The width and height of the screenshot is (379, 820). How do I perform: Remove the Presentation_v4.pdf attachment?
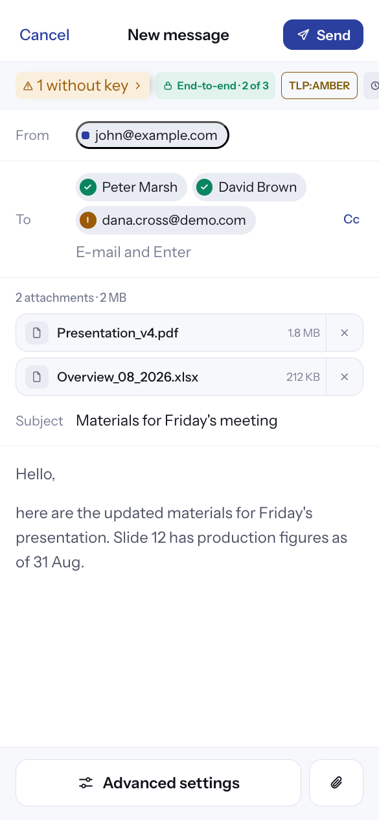(x=345, y=333)
